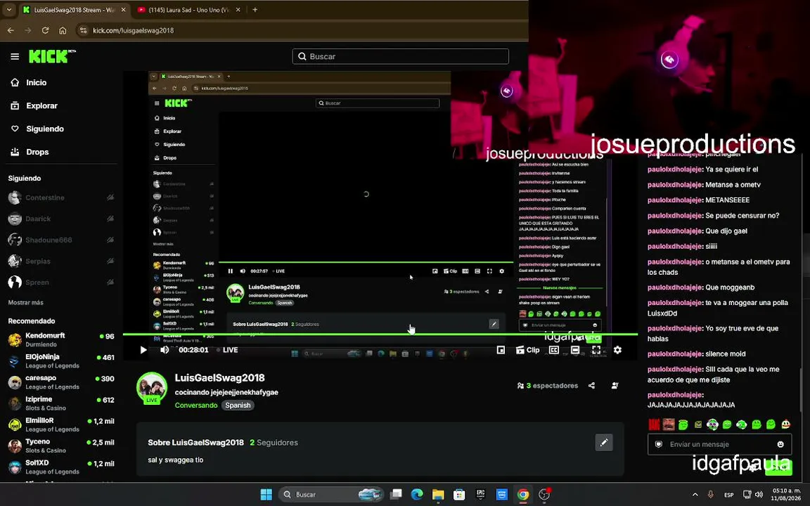This screenshot has width=810, height=506.
Task: Play the stream video
Action: [143, 350]
